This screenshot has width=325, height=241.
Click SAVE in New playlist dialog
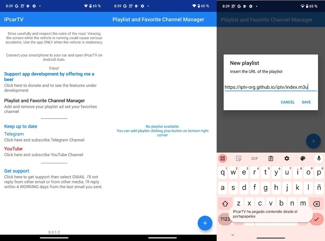point(306,102)
